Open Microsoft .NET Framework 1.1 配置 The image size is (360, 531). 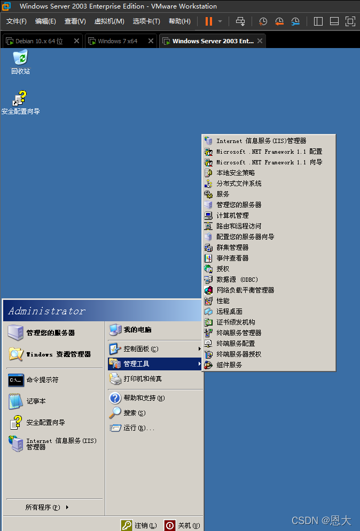pos(269,152)
